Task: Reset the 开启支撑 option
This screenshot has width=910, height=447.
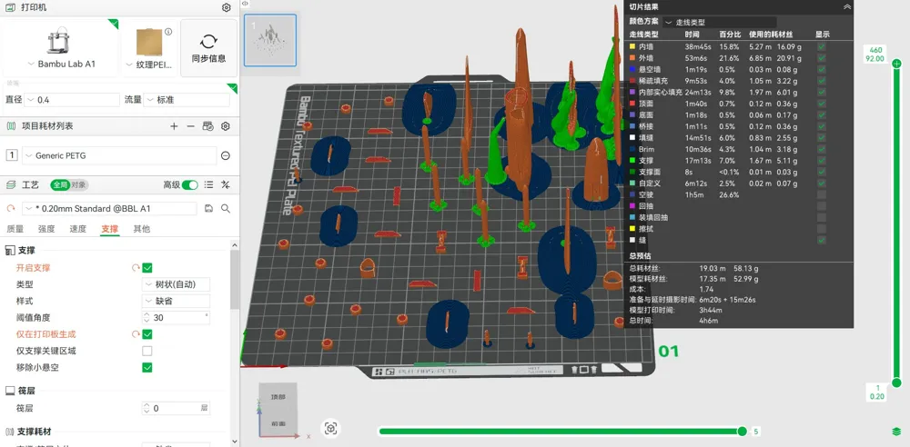Action: point(136,268)
